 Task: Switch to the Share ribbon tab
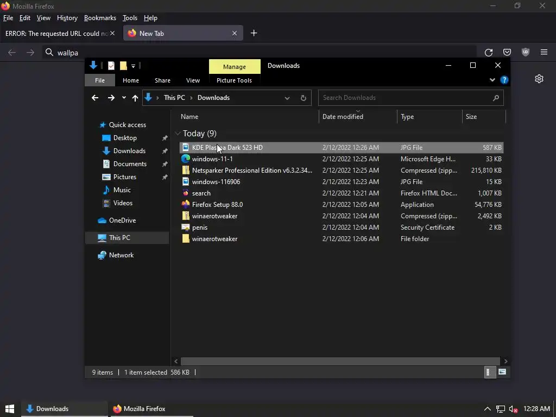[x=162, y=80]
